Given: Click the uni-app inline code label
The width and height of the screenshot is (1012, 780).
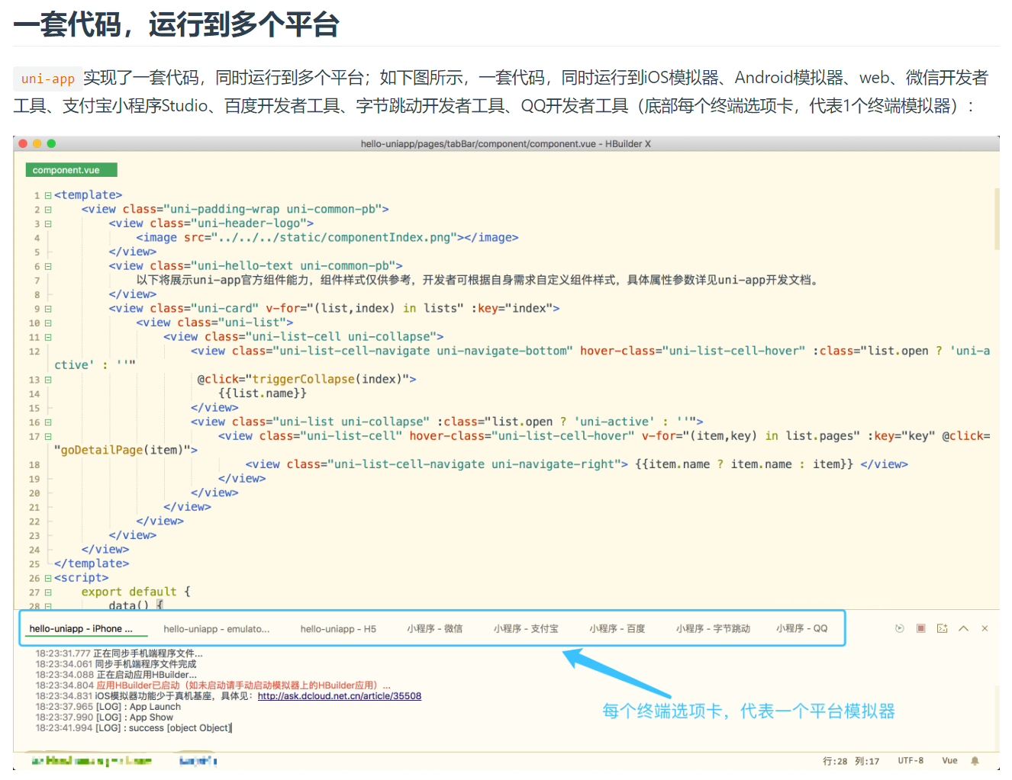Looking at the screenshot, I should [47, 79].
